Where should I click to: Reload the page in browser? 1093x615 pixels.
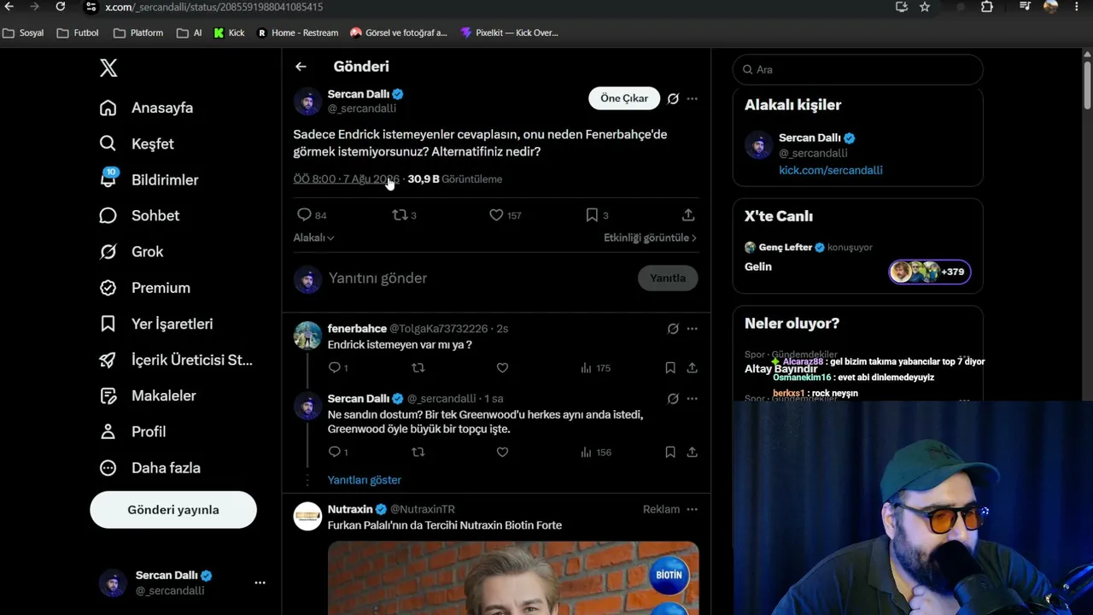tap(60, 7)
